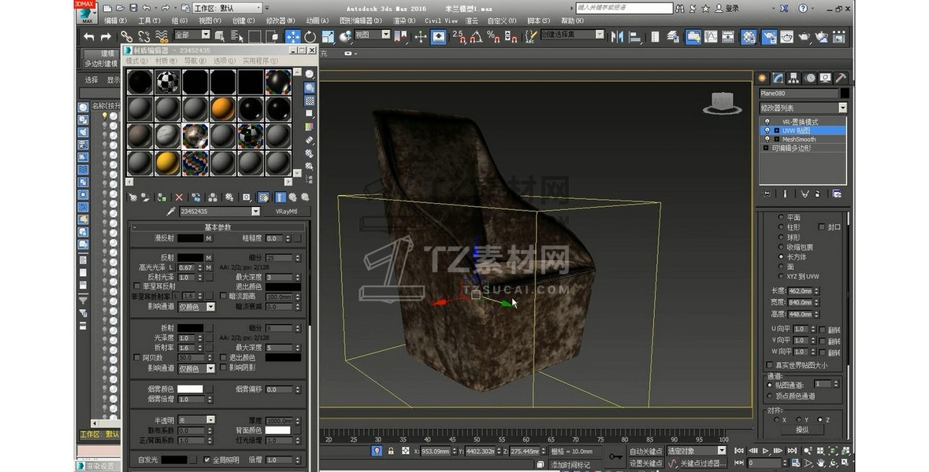Select the 柱形 mapping radio button

(781, 227)
